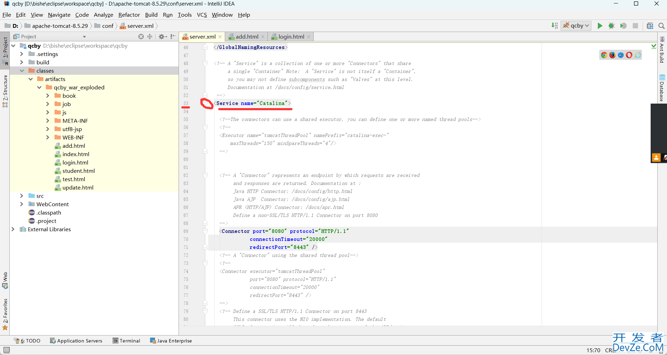Open in Chrome browser icon
This screenshot has height=355, width=667.
coord(604,55)
